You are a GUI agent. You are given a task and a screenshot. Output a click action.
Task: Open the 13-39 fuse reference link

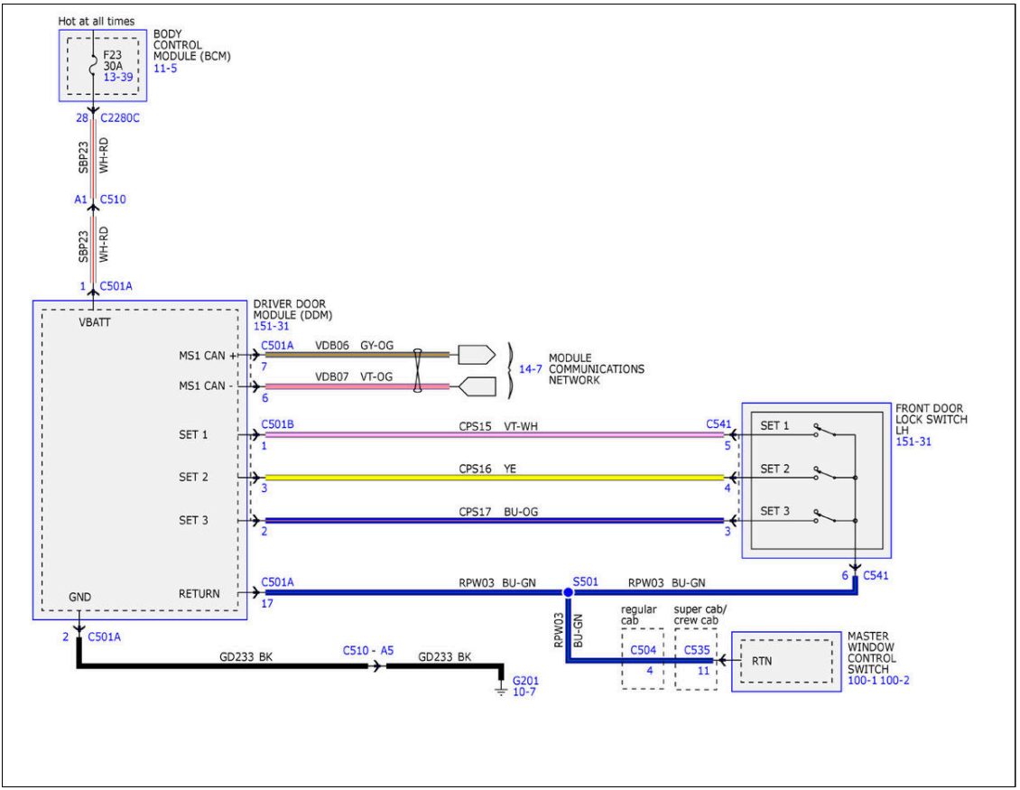[x=117, y=78]
